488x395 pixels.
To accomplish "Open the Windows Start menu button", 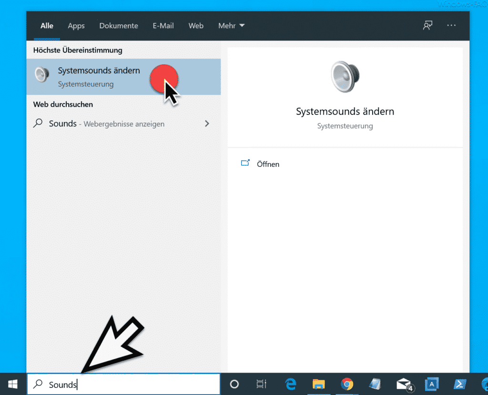I will pyautogui.click(x=12, y=384).
